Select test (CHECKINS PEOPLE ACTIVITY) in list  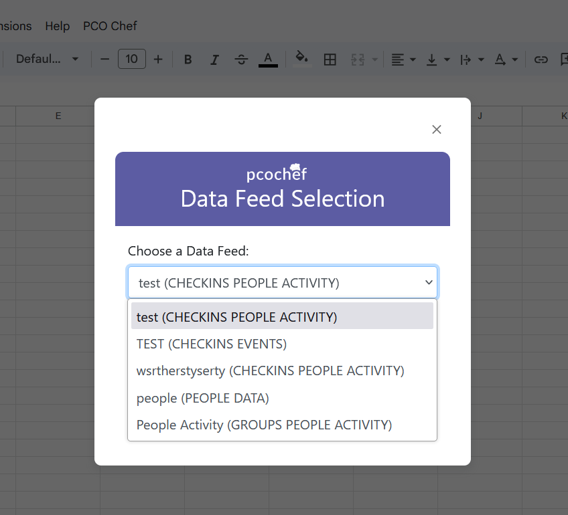(282, 316)
